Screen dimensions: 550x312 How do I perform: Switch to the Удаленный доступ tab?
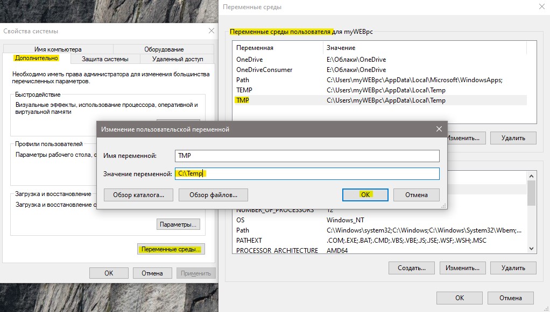point(178,59)
